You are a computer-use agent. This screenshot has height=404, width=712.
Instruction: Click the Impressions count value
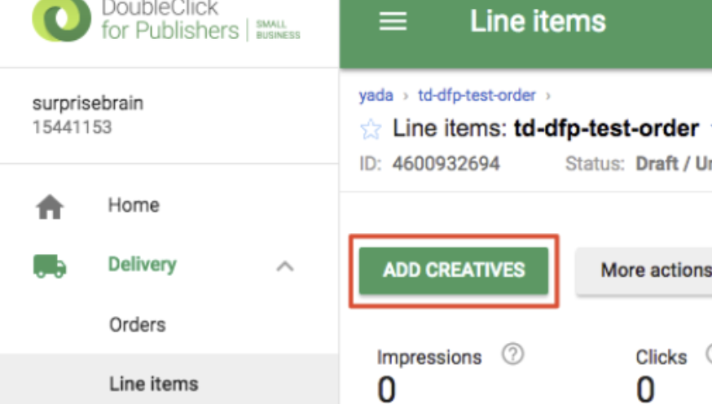(x=387, y=390)
